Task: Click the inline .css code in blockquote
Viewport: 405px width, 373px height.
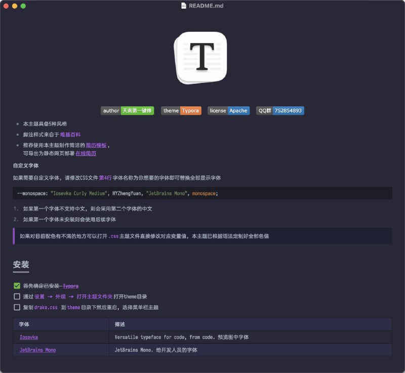Action: click(x=113, y=236)
